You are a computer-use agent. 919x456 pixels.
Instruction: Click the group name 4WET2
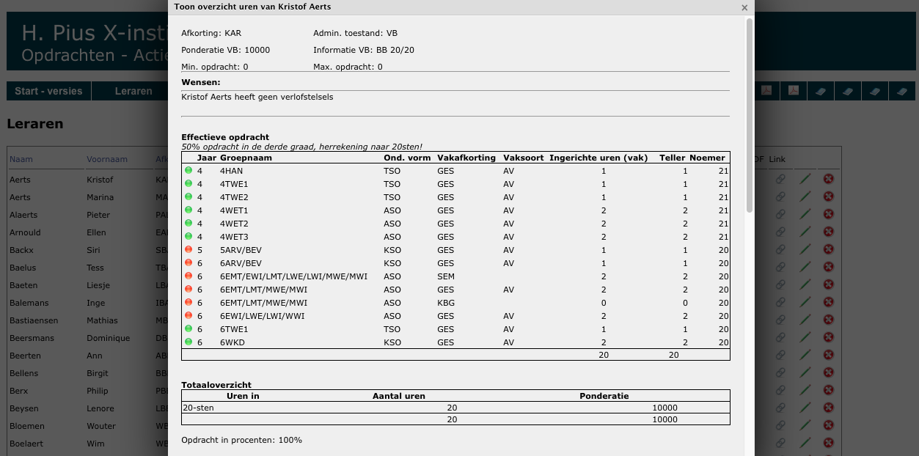point(234,224)
